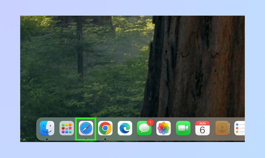
Task: Open the Contacts address book
Action: point(222,128)
